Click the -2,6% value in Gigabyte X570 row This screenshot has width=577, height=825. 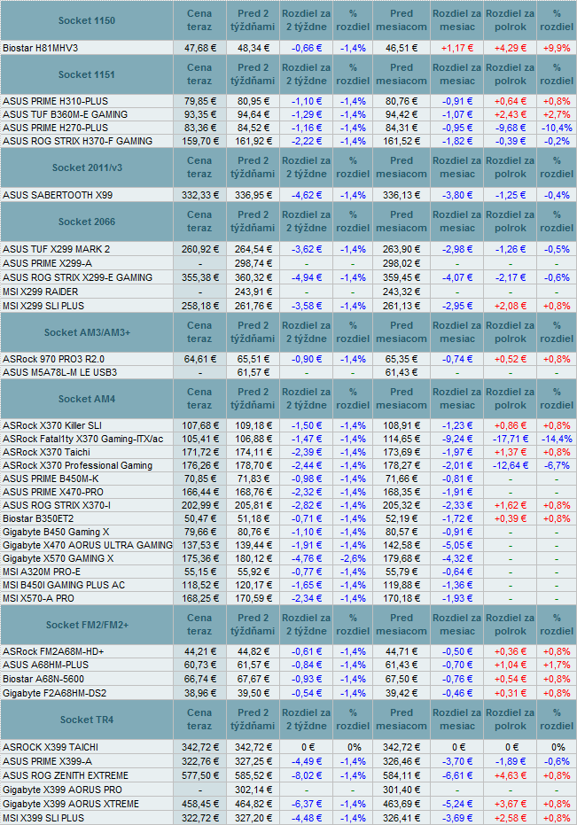click(x=353, y=559)
